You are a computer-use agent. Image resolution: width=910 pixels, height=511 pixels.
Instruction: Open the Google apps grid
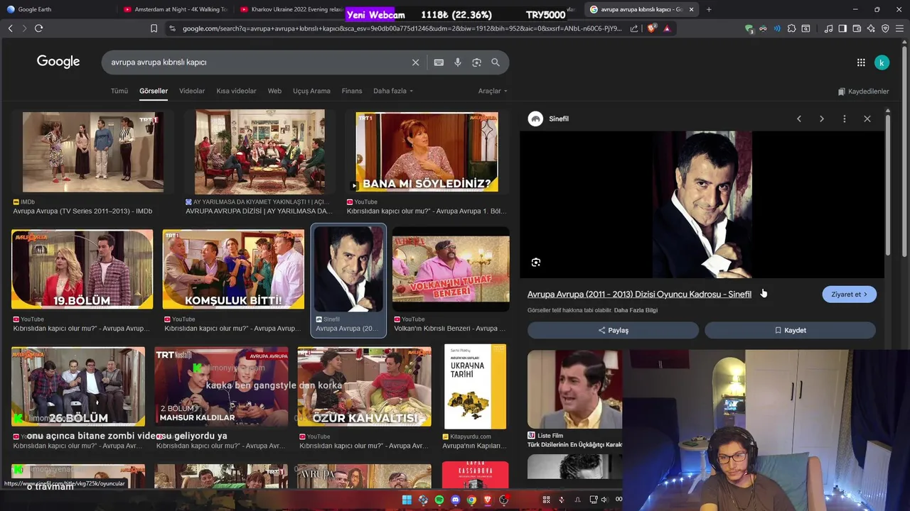(x=861, y=62)
